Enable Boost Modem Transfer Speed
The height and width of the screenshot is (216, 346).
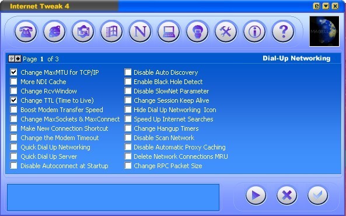point(13,110)
